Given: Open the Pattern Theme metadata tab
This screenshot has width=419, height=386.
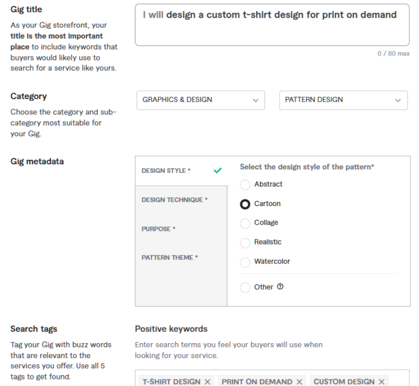Looking at the screenshot, I should coord(181,258).
